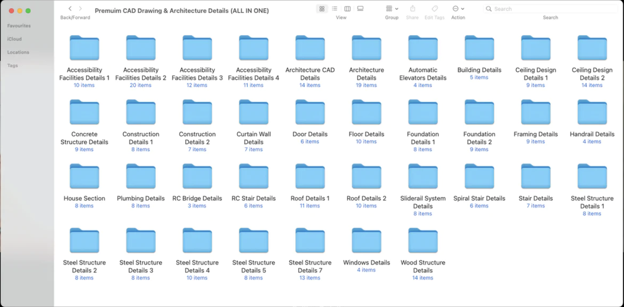Select the Spiral Stair Details folder
This screenshot has width=624, height=307.
click(479, 177)
